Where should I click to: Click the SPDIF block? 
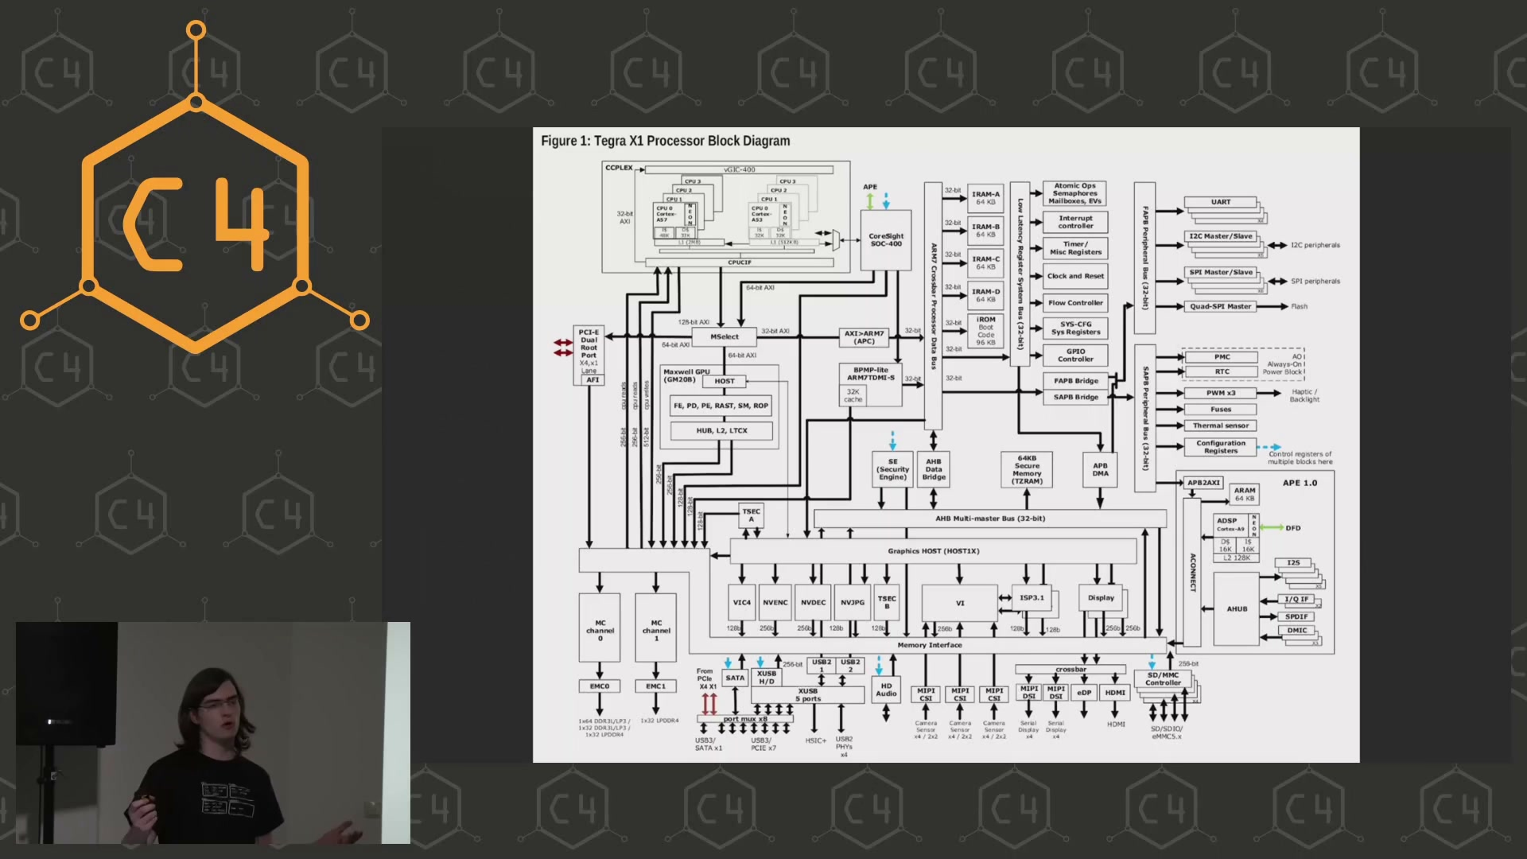(x=1296, y=617)
